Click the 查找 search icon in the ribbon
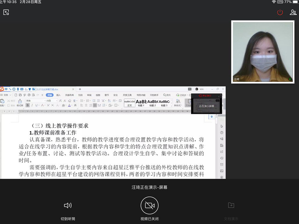299x224 pixels. (x=167, y=95)
